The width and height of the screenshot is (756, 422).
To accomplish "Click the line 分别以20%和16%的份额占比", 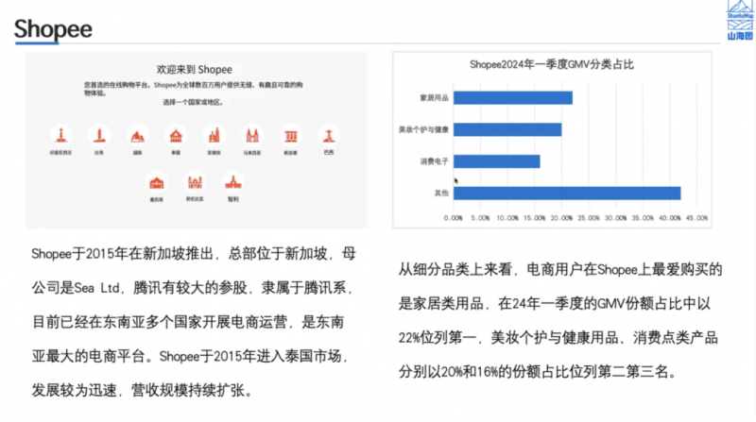I will click(x=539, y=372).
